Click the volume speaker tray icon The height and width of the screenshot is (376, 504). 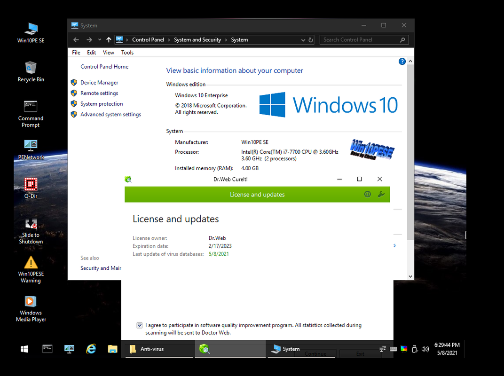pyautogui.click(x=425, y=349)
